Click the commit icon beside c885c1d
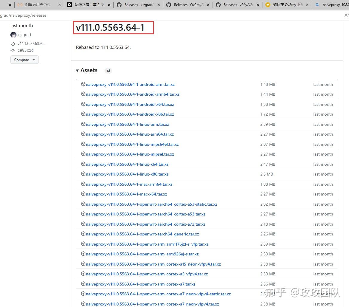This screenshot has width=349, height=307. [13, 50]
